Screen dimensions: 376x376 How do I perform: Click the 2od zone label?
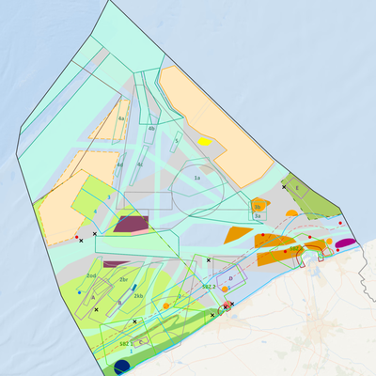pyautogui.click(x=91, y=275)
